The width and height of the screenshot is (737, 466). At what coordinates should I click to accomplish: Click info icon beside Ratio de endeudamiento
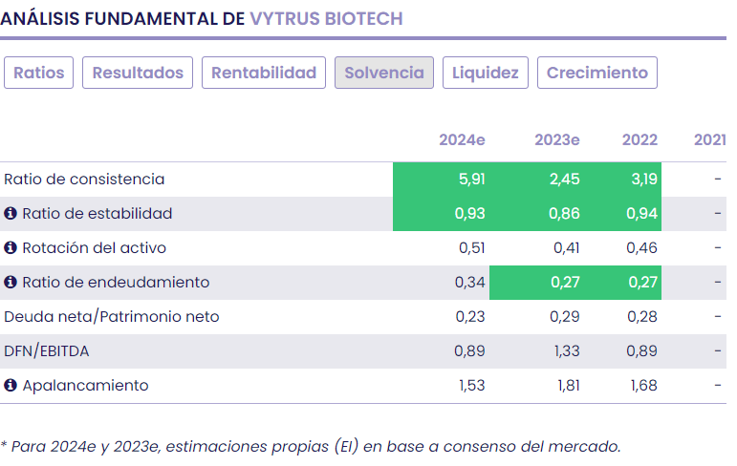11,283
